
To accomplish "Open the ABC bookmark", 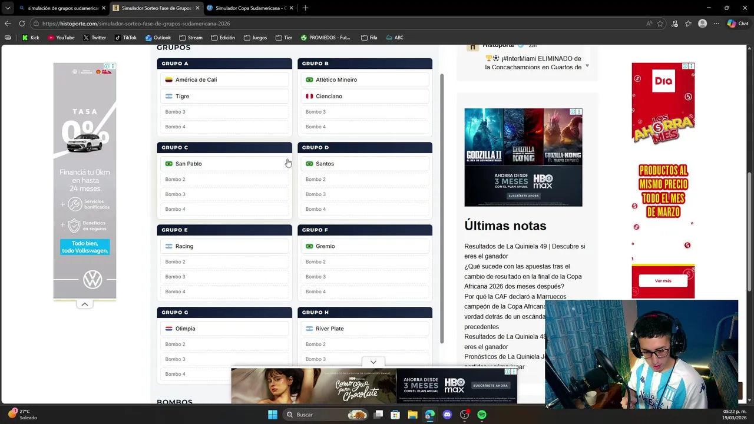I will [395, 38].
